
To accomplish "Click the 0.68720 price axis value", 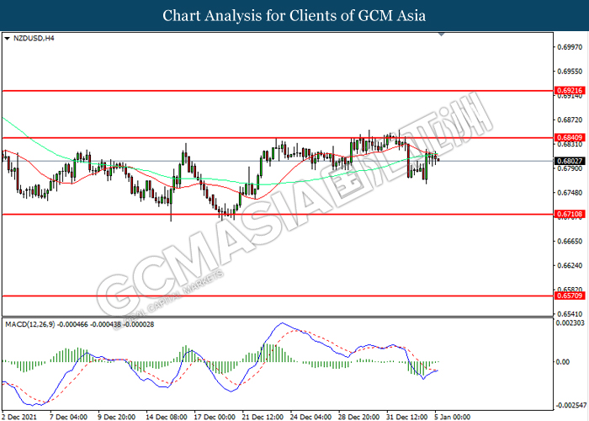I will (x=570, y=120).
